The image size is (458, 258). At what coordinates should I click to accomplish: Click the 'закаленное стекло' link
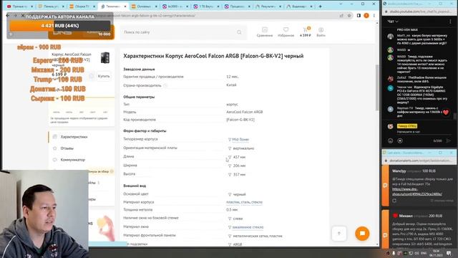point(248,227)
